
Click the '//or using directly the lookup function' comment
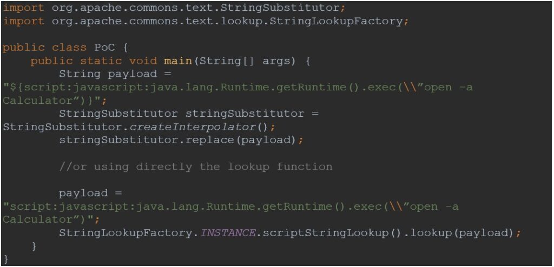coord(196,166)
